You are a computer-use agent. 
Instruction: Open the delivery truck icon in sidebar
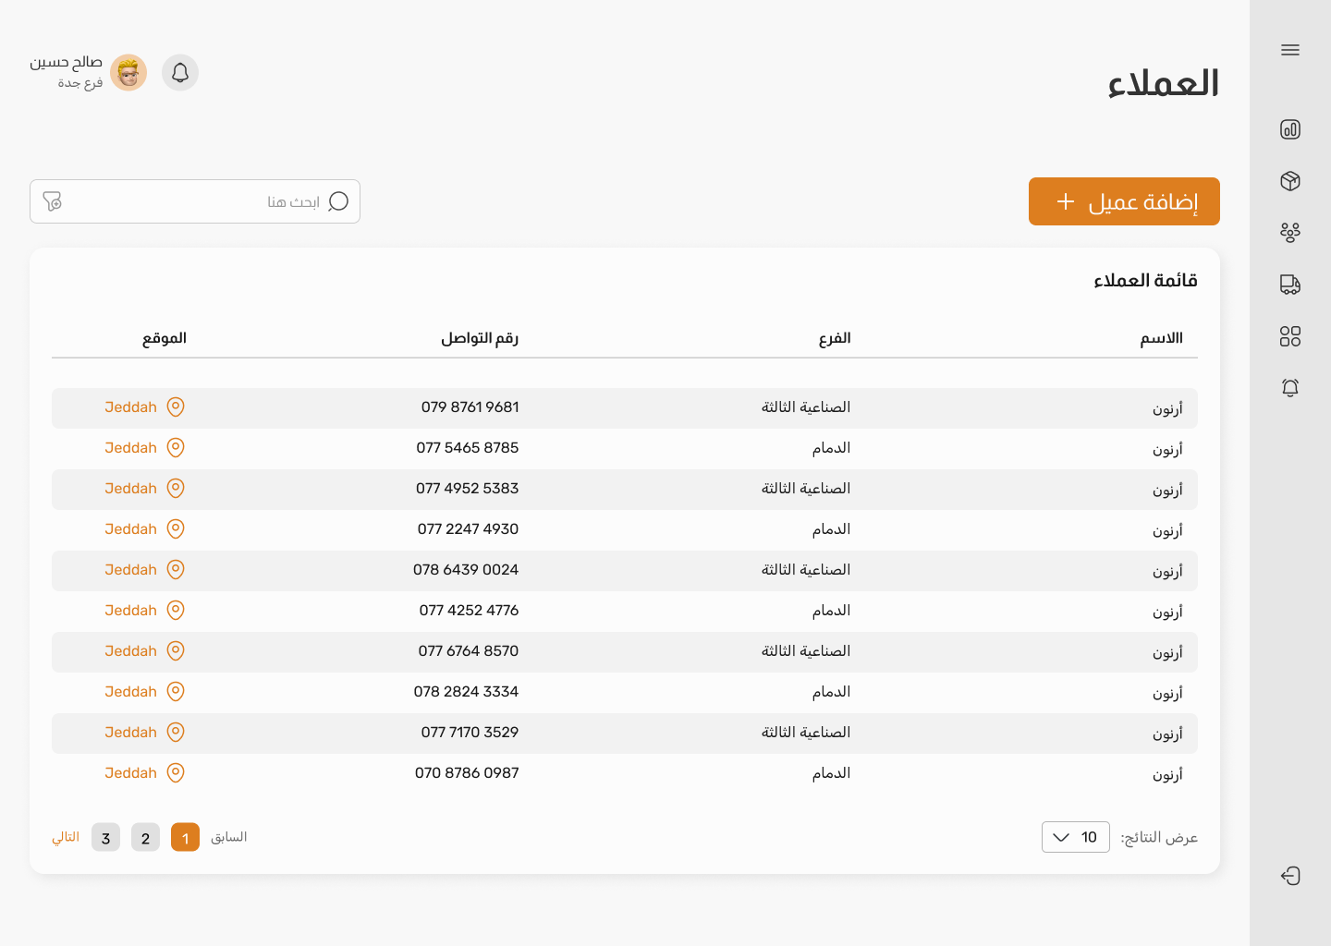[1290, 285]
